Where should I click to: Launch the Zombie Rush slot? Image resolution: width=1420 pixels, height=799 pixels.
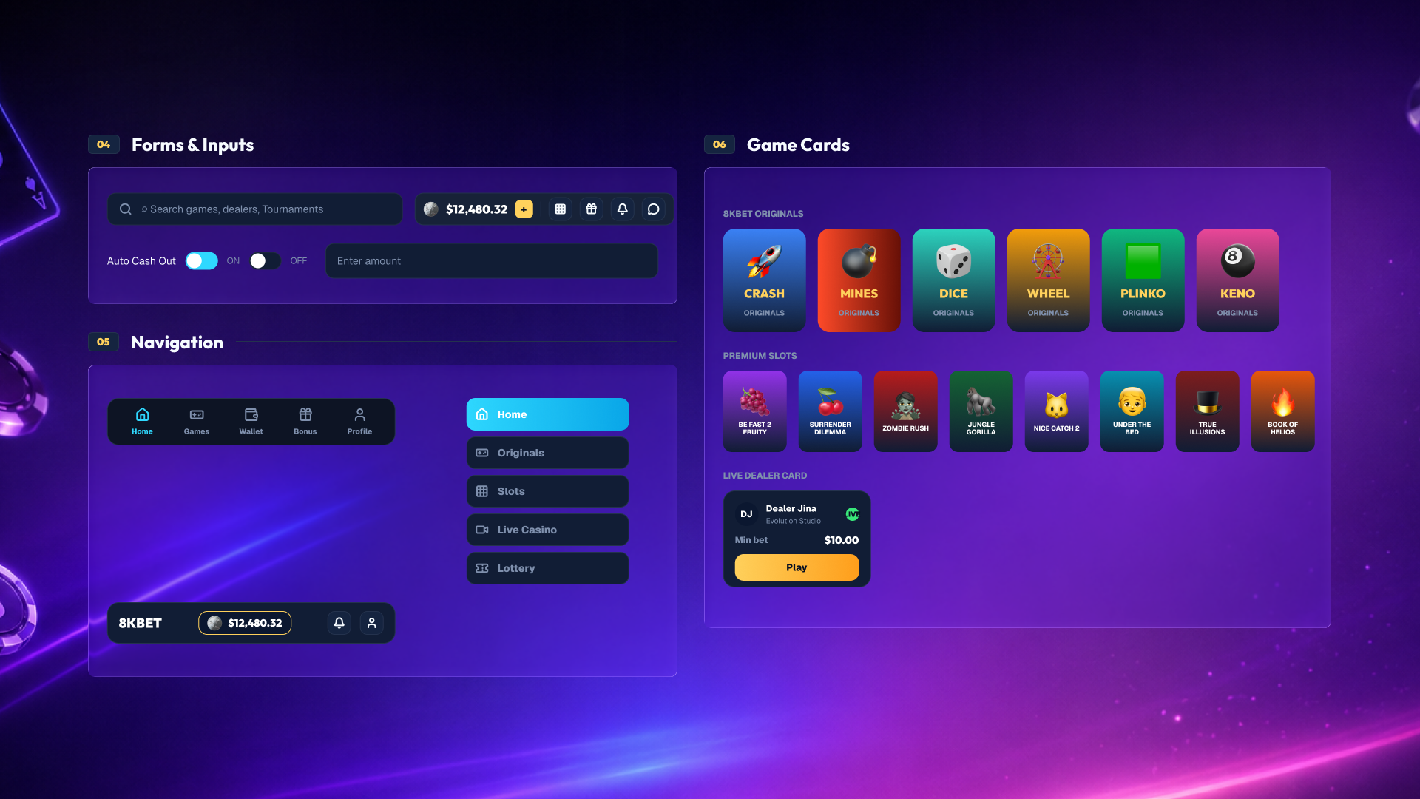click(x=906, y=411)
